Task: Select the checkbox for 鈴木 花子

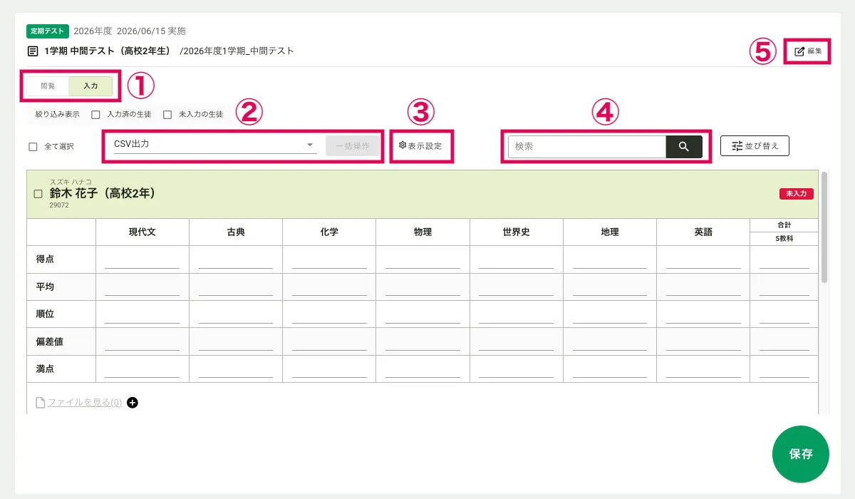Action: pos(38,194)
